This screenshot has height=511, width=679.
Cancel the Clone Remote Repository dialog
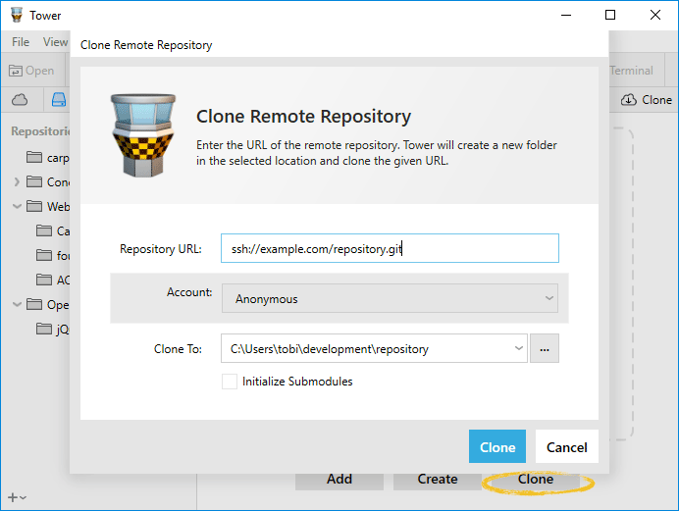pos(566,447)
